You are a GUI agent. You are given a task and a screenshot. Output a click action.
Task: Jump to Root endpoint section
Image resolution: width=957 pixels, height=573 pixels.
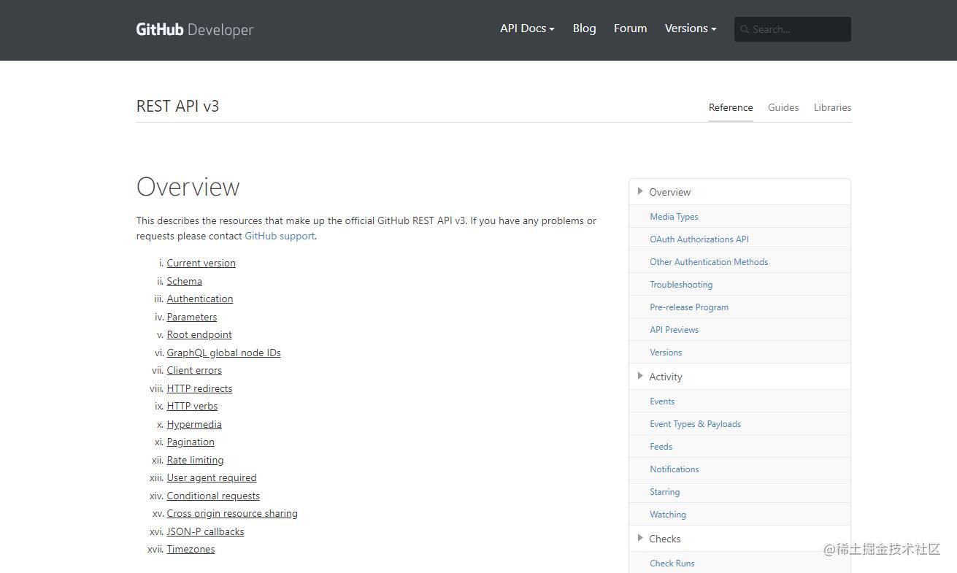[x=199, y=334]
